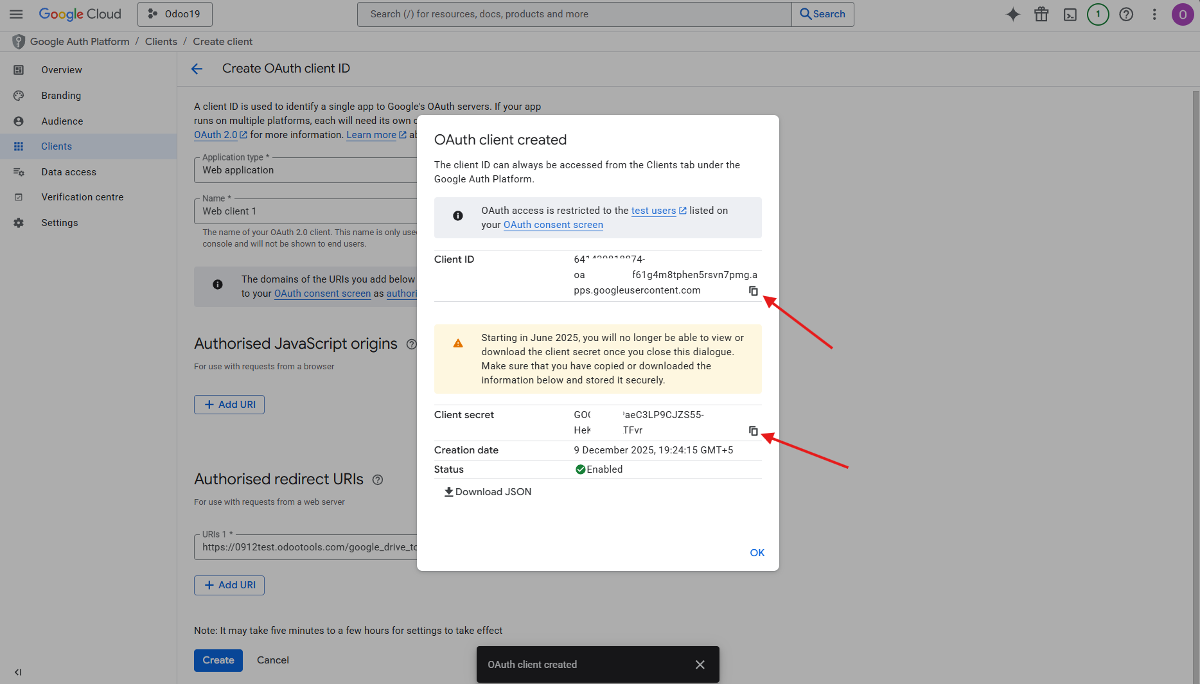Open the help question mark menu
The width and height of the screenshot is (1200, 684).
1126,14
